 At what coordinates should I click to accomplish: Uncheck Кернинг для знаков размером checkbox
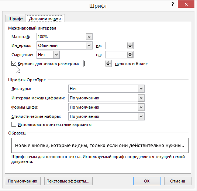coord(14,64)
